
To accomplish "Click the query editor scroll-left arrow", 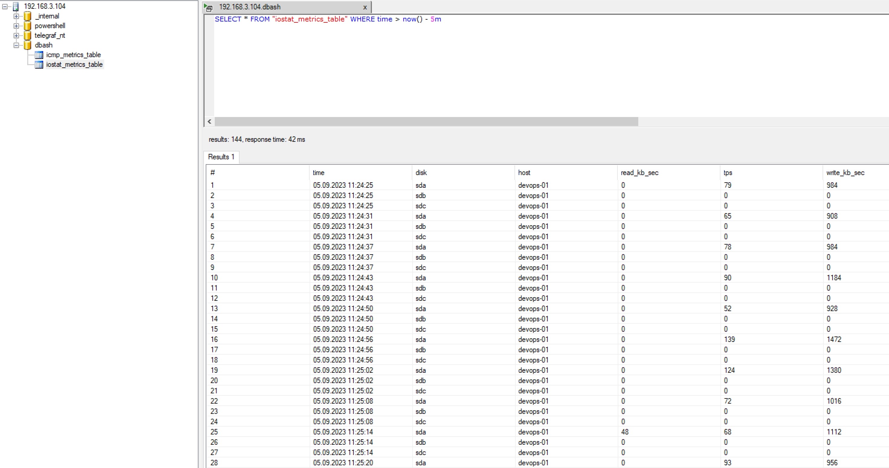I will tap(209, 122).
